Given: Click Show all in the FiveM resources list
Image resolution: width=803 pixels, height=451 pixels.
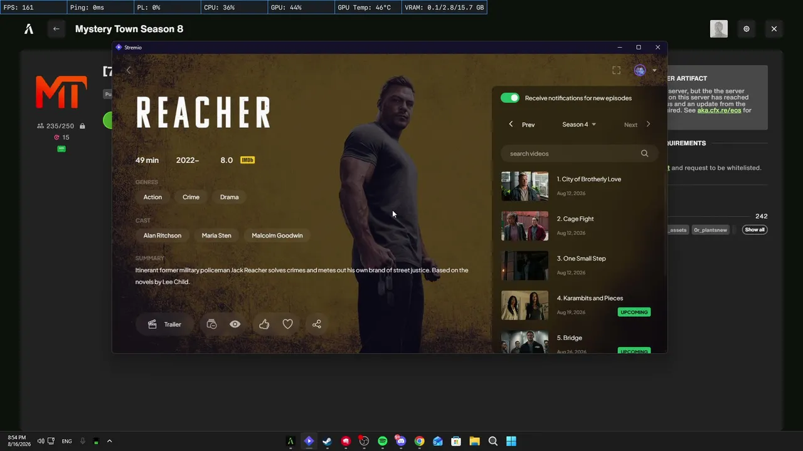Looking at the screenshot, I should 755,230.
